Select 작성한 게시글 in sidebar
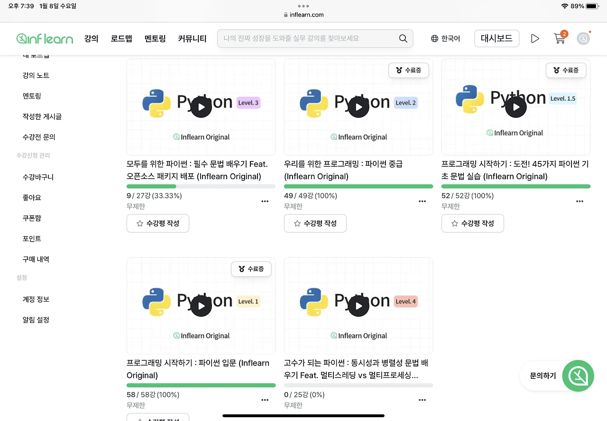 [x=42, y=116]
